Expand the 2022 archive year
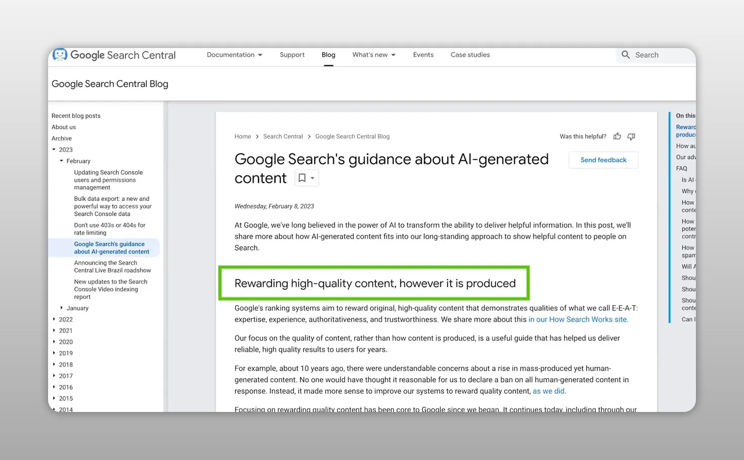Viewport: 744px width, 460px height. tap(54, 319)
